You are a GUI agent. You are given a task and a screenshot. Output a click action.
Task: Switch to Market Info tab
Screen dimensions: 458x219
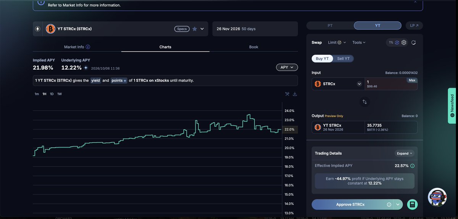point(77,47)
